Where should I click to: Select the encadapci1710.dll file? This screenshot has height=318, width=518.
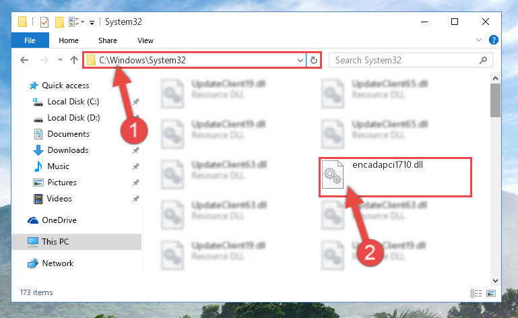tap(395, 177)
